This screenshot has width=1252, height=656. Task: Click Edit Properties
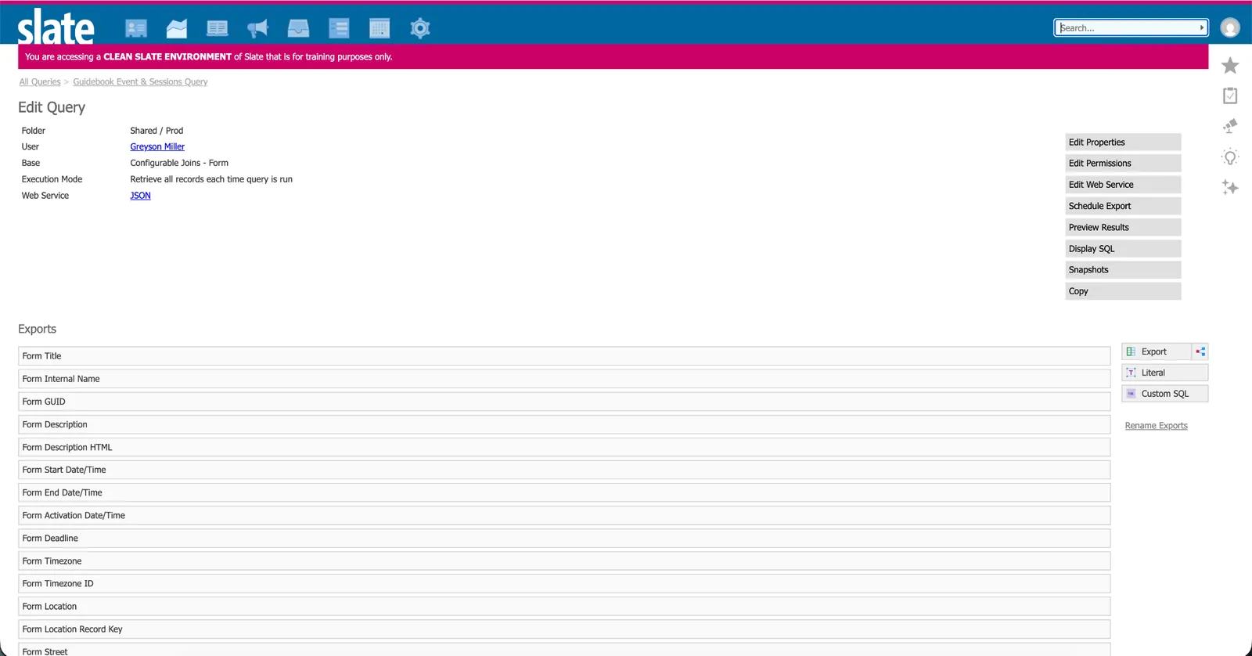click(1123, 142)
